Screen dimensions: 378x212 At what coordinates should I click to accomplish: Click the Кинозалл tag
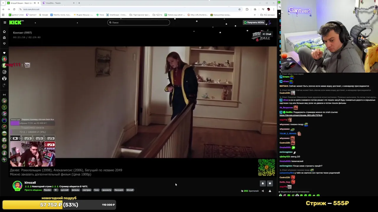(x=119, y=190)
